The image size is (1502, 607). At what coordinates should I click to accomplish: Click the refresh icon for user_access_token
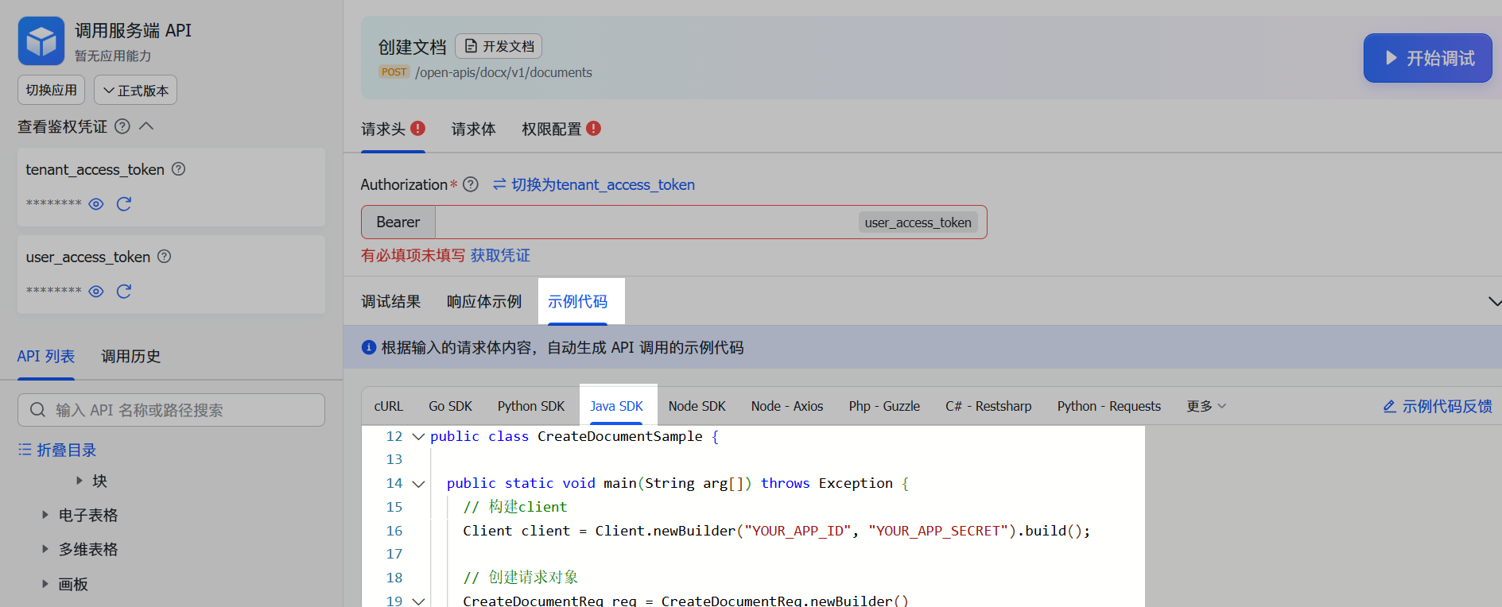pyautogui.click(x=124, y=292)
